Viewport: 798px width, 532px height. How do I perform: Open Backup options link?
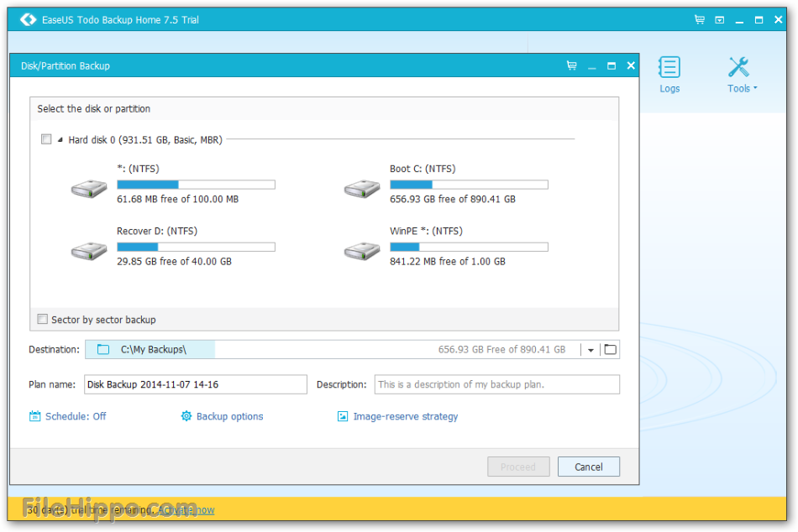(x=229, y=416)
